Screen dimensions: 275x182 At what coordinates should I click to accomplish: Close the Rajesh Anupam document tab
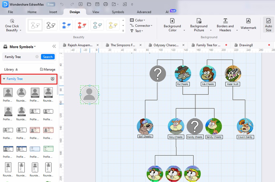pos(98,45)
